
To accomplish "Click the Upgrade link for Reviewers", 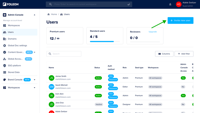I will click(153, 32).
